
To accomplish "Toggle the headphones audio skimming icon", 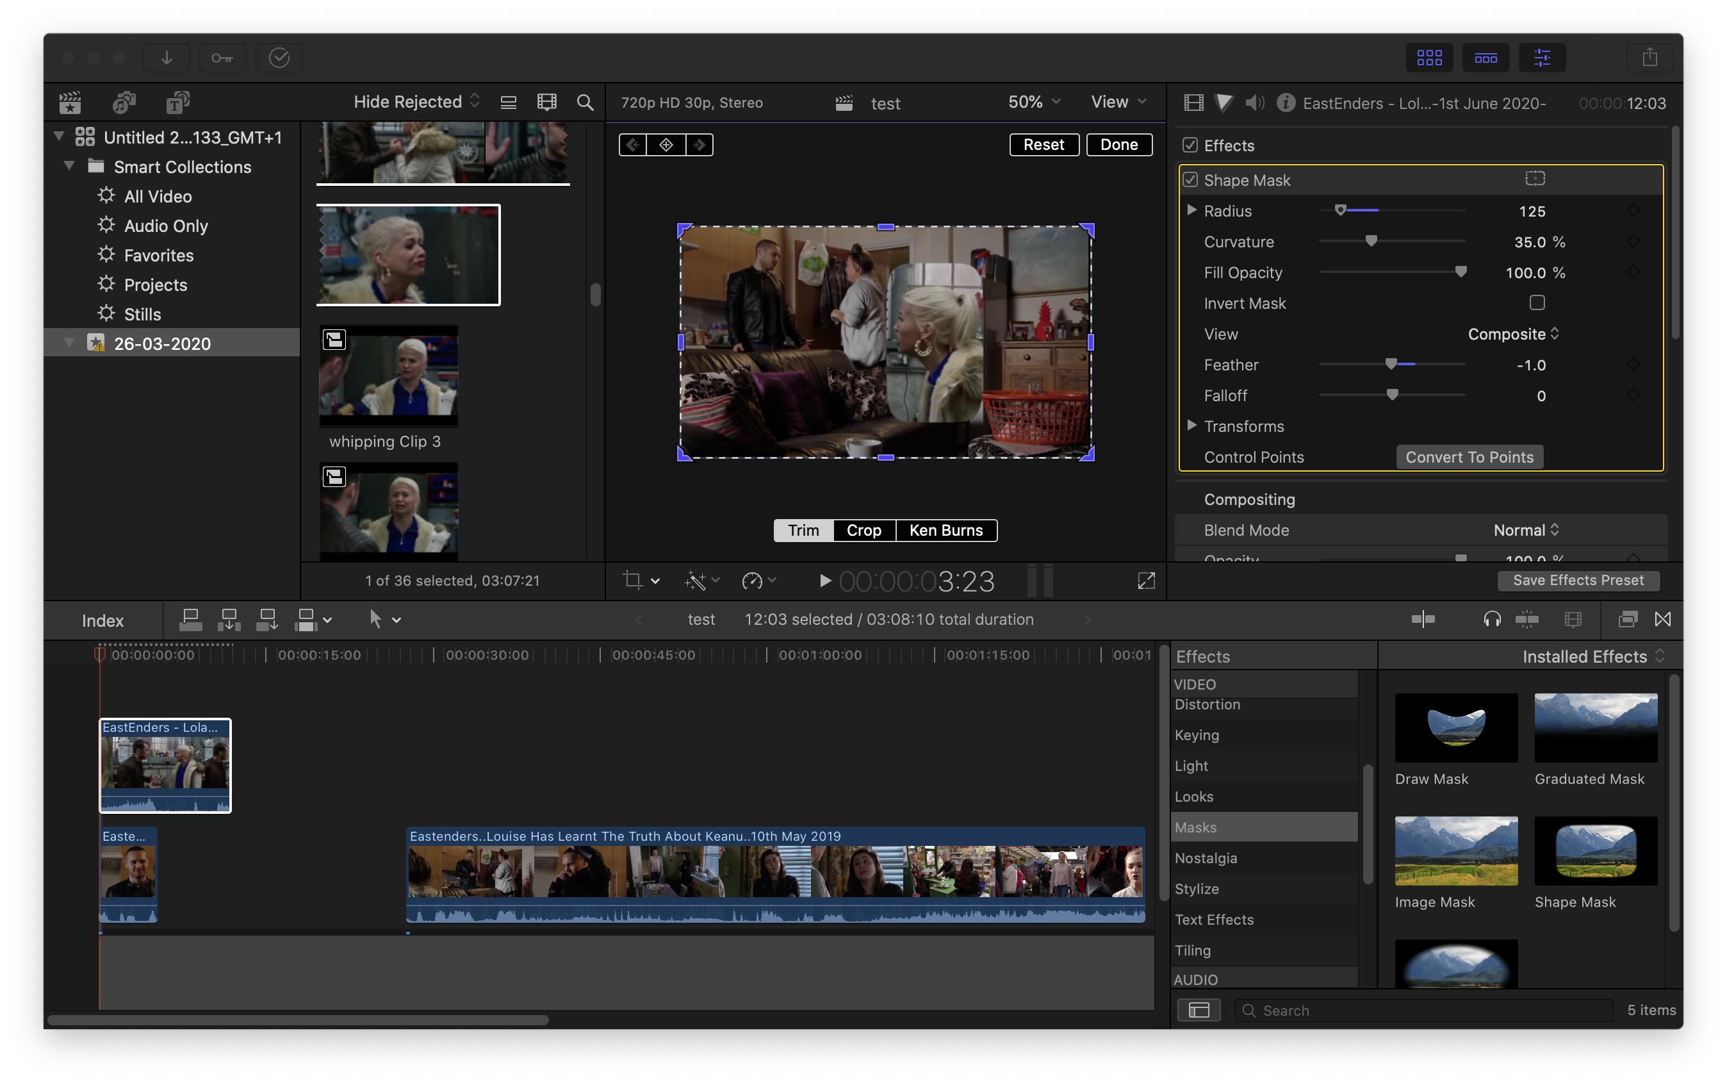I will [x=1492, y=619].
